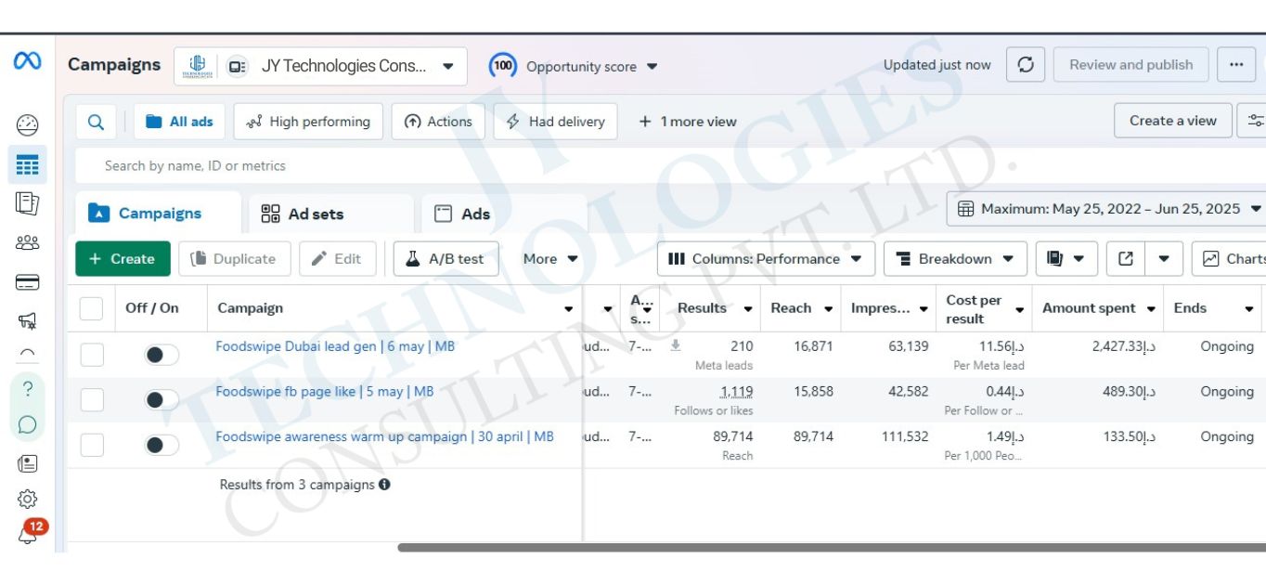Open the JY Technologies account dropdown

coord(320,66)
